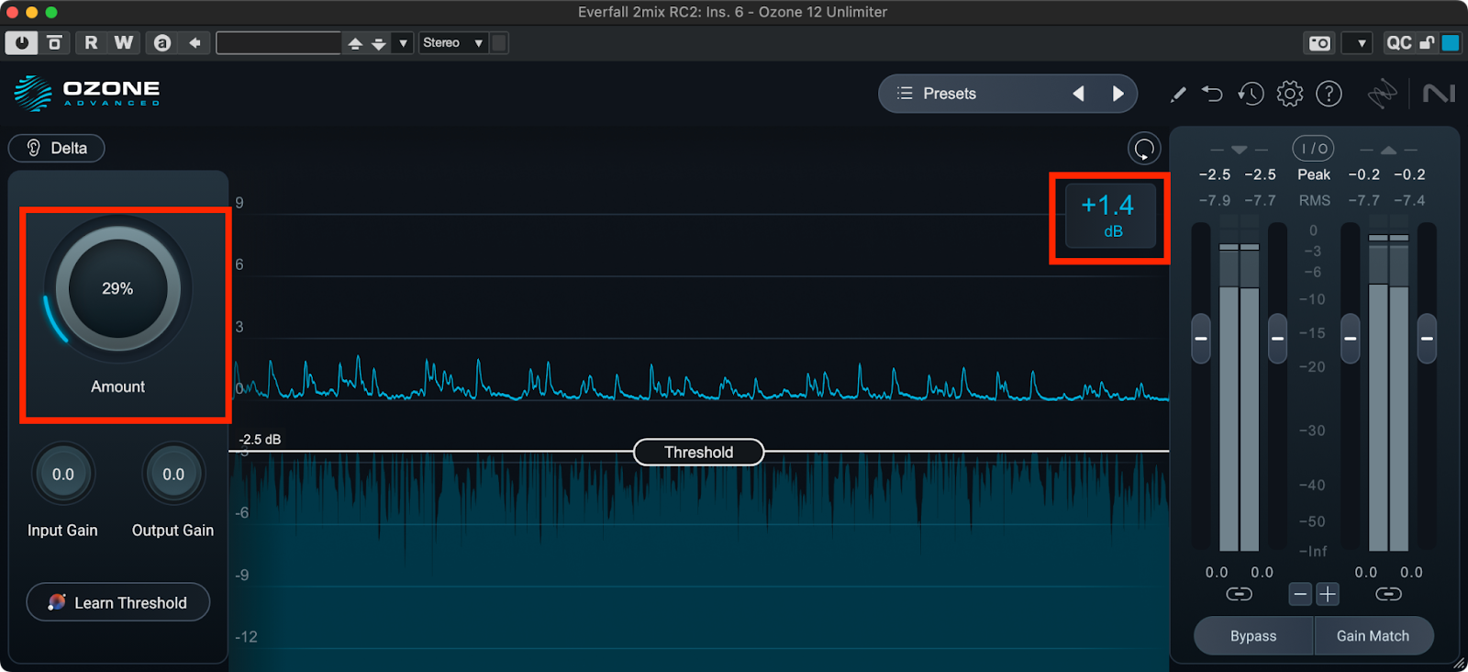Expand the dropdown next to camera icon
This screenshot has width=1468, height=672.
[1360, 43]
